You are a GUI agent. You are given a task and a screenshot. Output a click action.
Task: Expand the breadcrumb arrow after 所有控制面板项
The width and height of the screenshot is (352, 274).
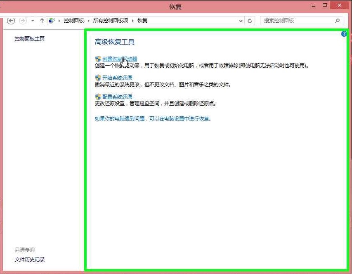tap(133, 21)
